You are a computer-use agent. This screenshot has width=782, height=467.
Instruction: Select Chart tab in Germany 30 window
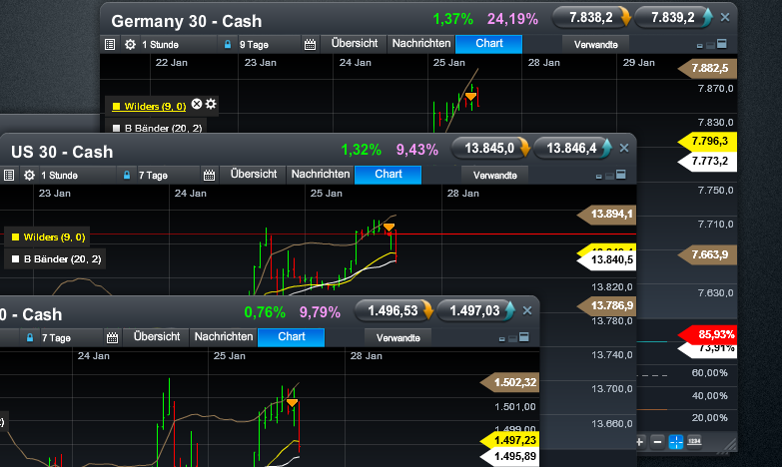pos(488,43)
